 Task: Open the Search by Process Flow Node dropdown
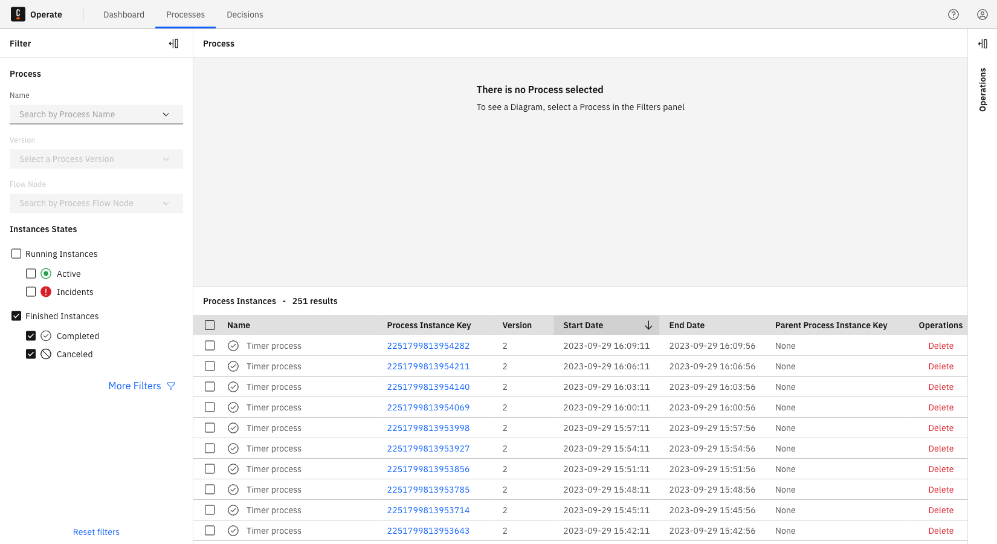pos(96,203)
